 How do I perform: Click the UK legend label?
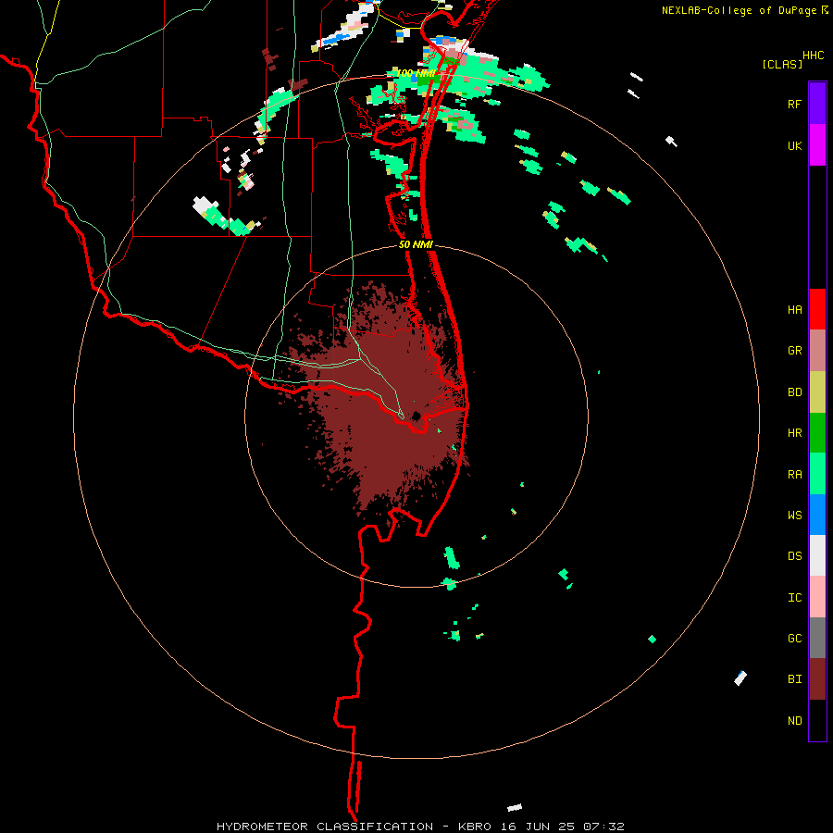(794, 145)
